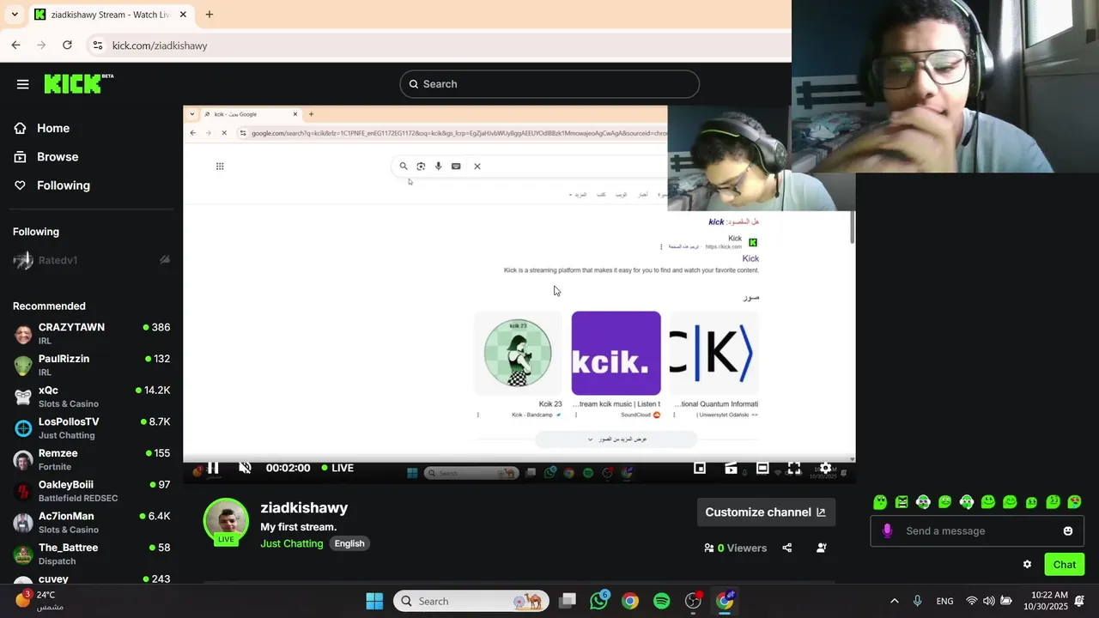1099x618 pixels.
Task: Create a clip with the clip icon
Action: (731, 468)
